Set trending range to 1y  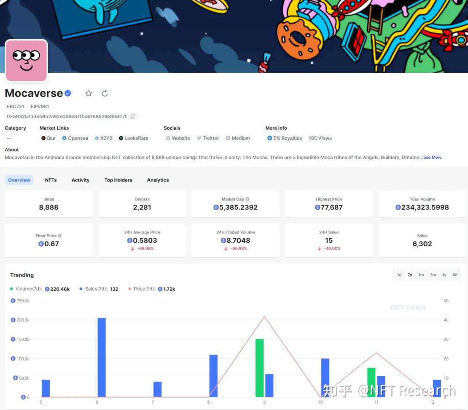pos(444,275)
